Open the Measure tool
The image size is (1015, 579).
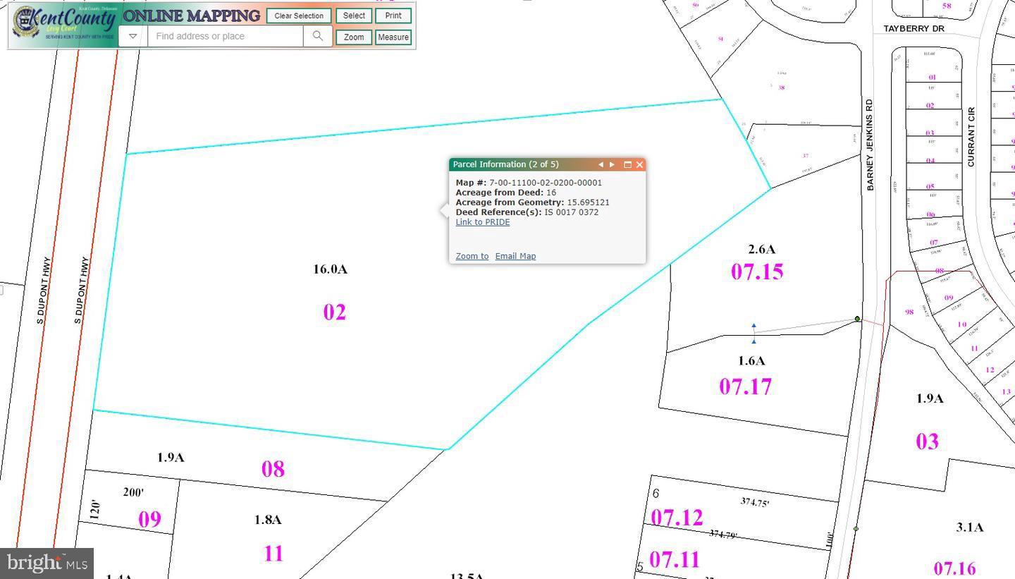tap(393, 37)
